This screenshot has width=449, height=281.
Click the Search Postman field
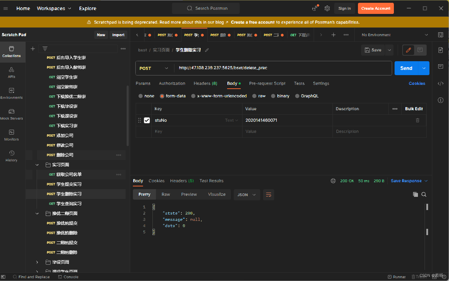click(x=205, y=8)
